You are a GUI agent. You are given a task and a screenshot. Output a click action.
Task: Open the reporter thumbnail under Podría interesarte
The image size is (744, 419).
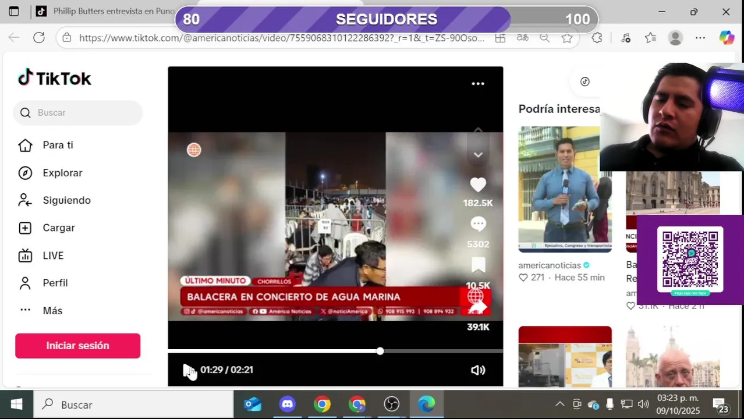pos(565,189)
